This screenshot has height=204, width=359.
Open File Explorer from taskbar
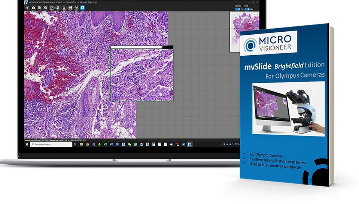click(81, 144)
